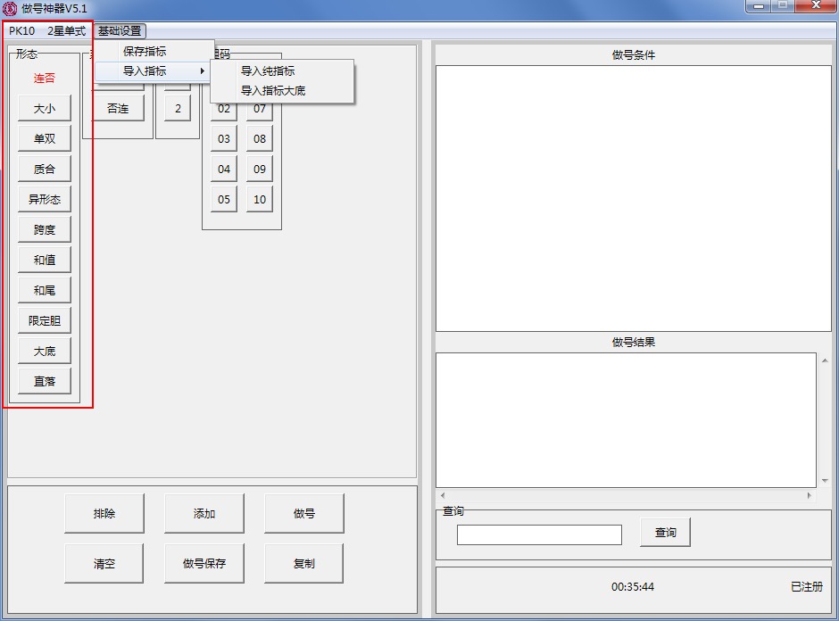This screenshot has height=621, width=839.
Task: Click into the 查询 text input field
Action: [539, 534]
